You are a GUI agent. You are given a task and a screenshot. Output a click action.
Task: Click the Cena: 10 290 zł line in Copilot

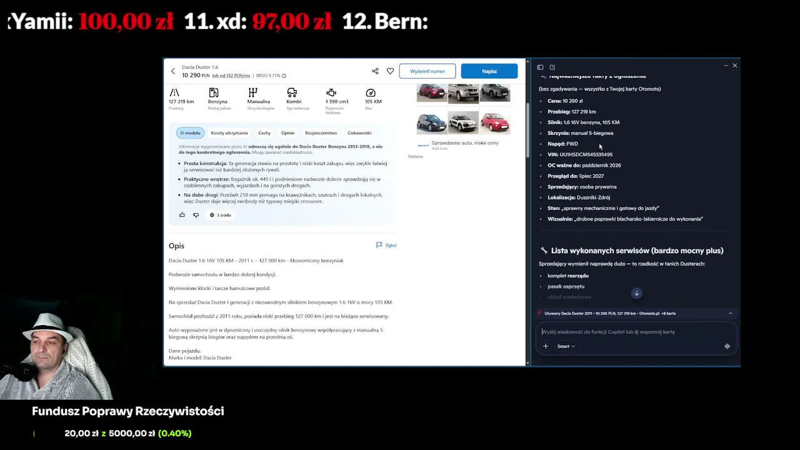click(565, 101)
